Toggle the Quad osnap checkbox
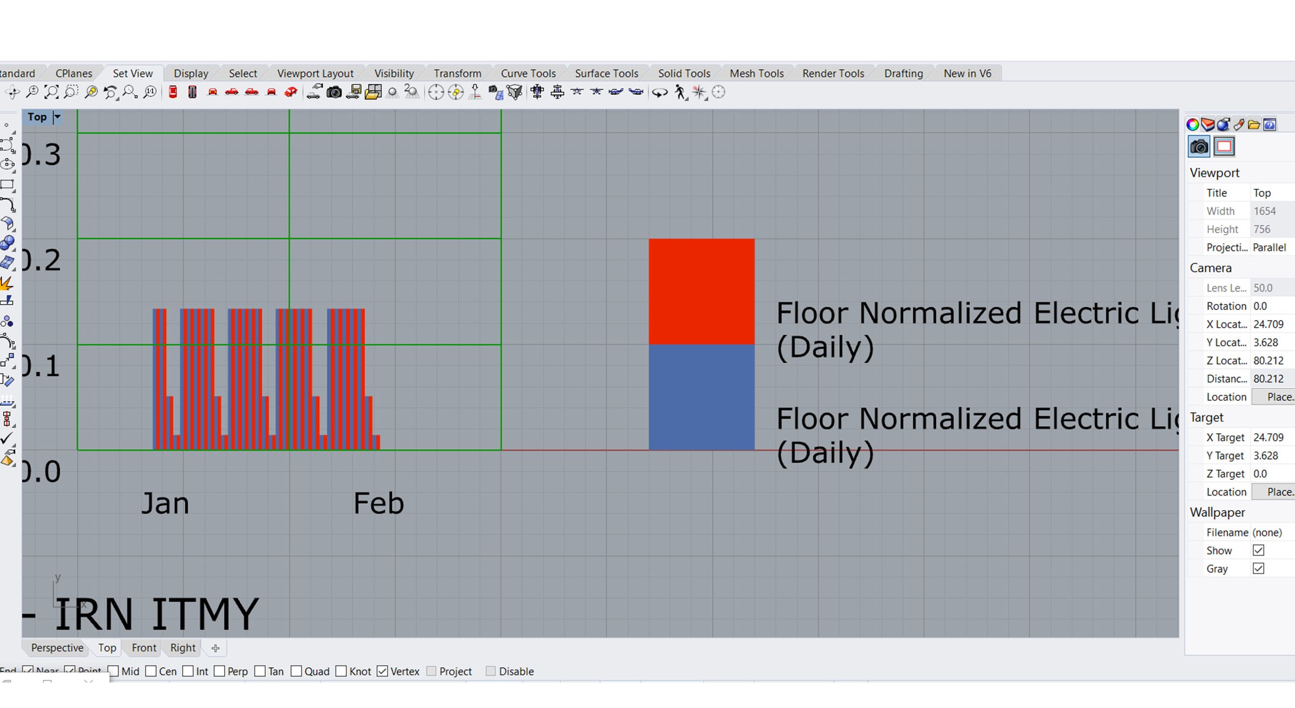This screenshot has height=708, width=1295. (296, 671)
